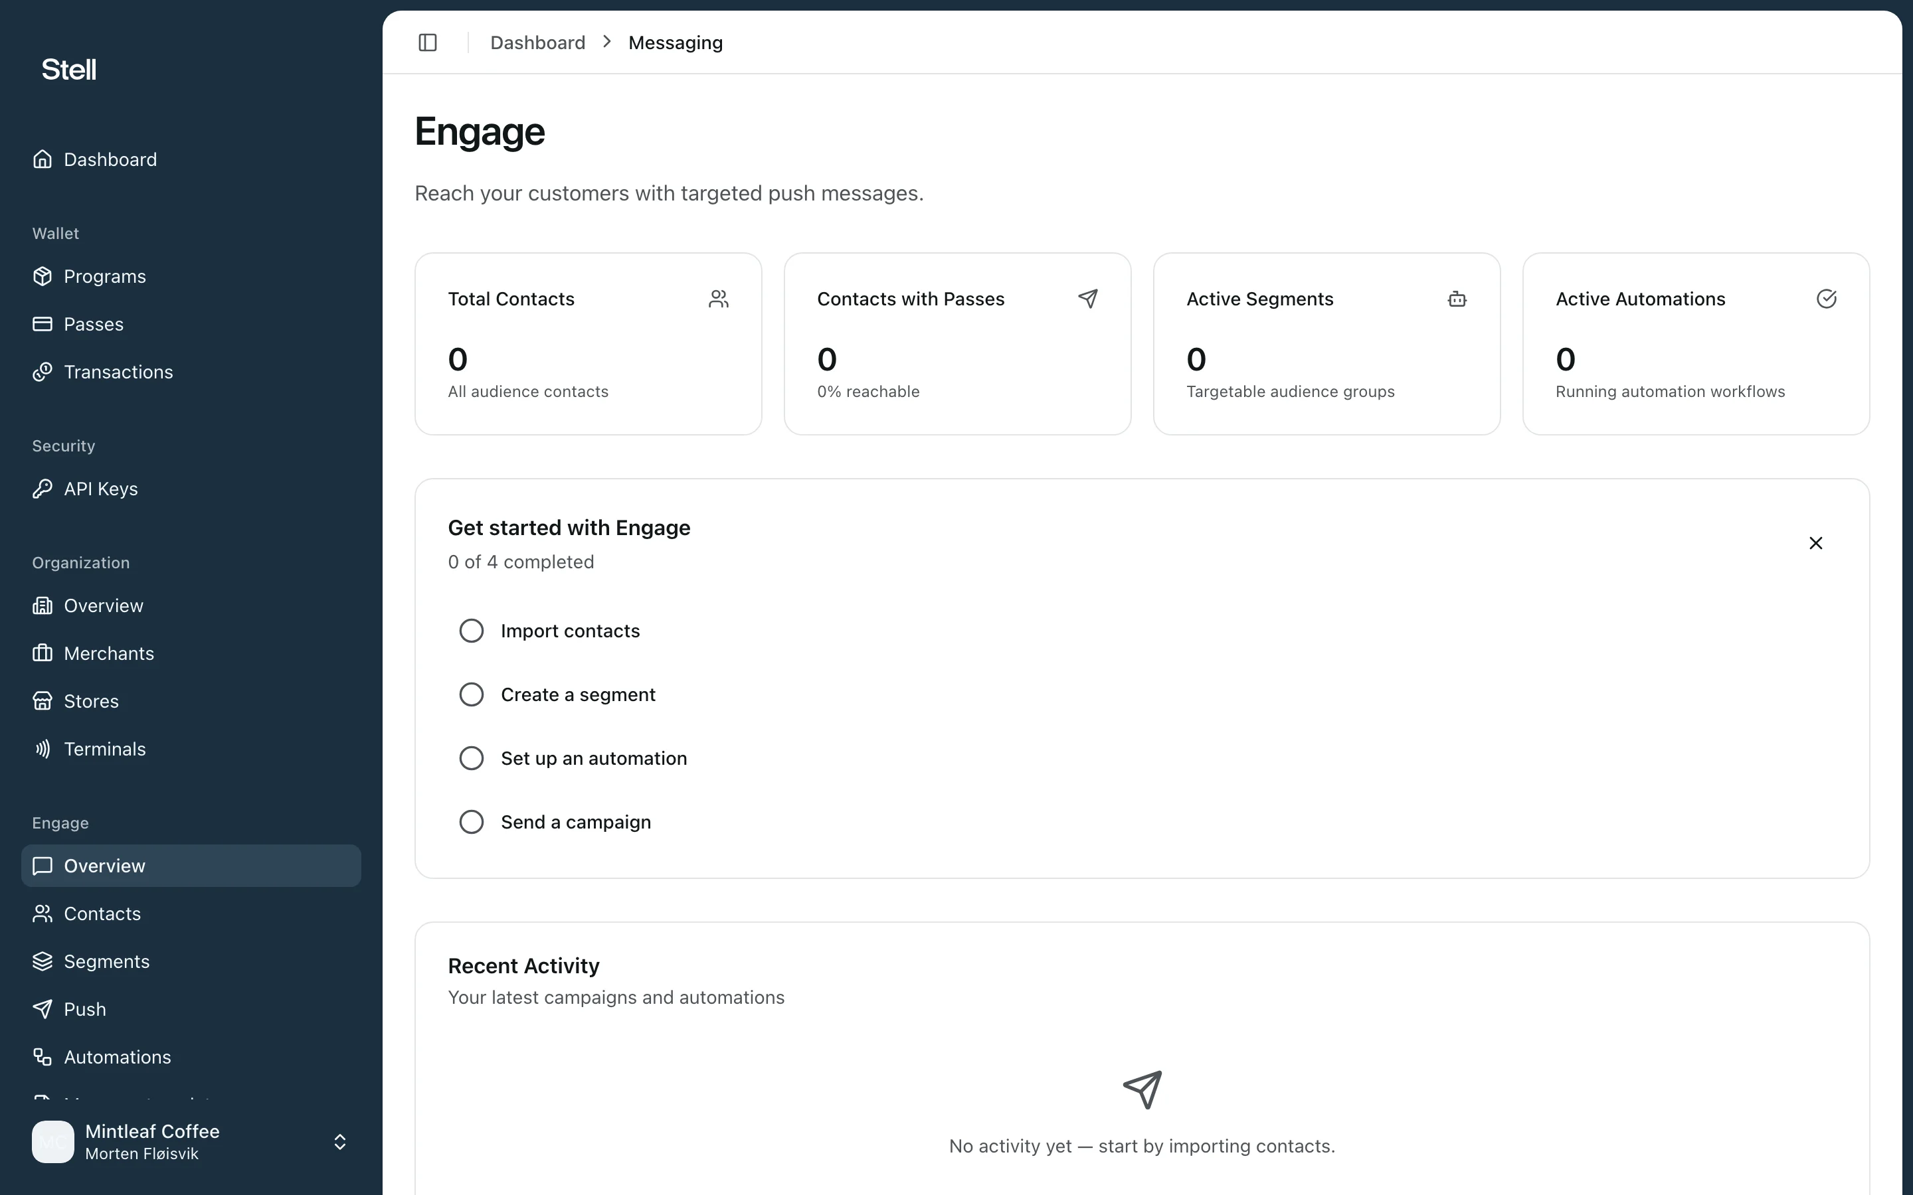Click the Programs cube icon
The width and height of the screenshot is (1913, 1195).
(43, 277)
